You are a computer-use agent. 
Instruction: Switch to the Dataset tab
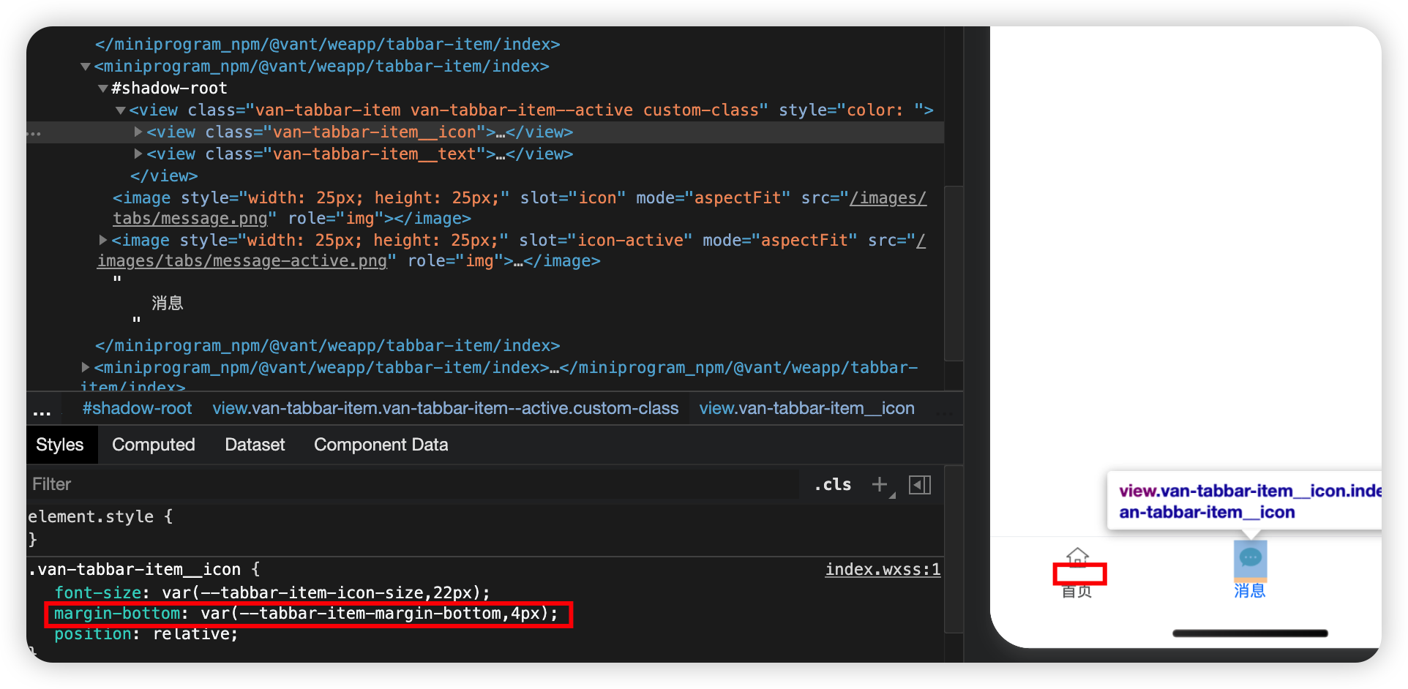point(255,445)
